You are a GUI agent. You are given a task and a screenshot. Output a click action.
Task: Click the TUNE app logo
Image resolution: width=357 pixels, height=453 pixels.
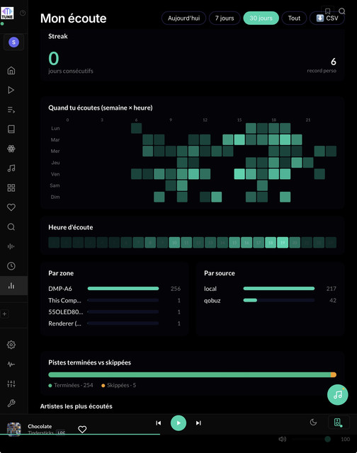click(7, 13)
